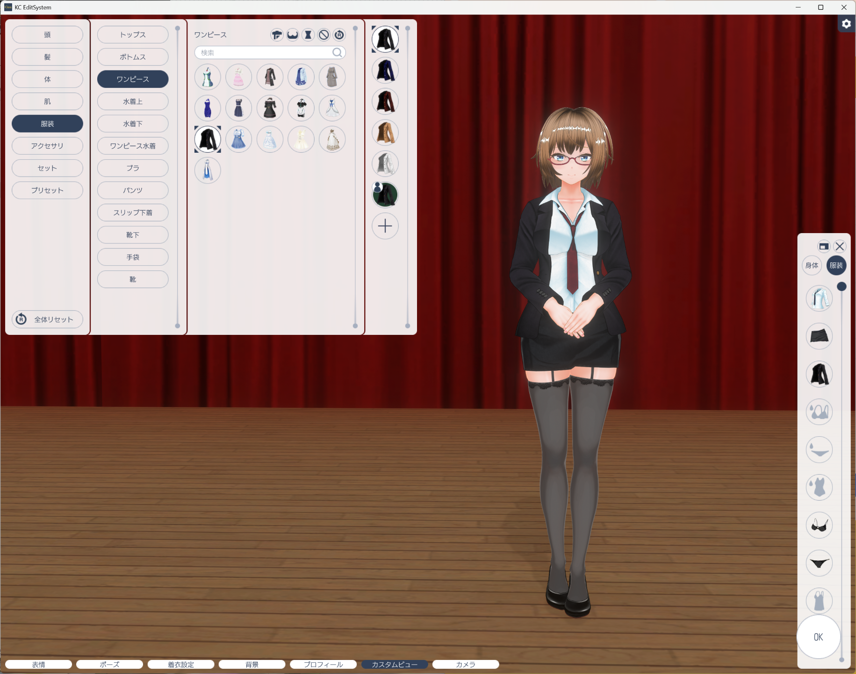Viewport: 856px width, 674px height.
Task: Open the 着衣設定 bottom menu
Action: (181, 664)
